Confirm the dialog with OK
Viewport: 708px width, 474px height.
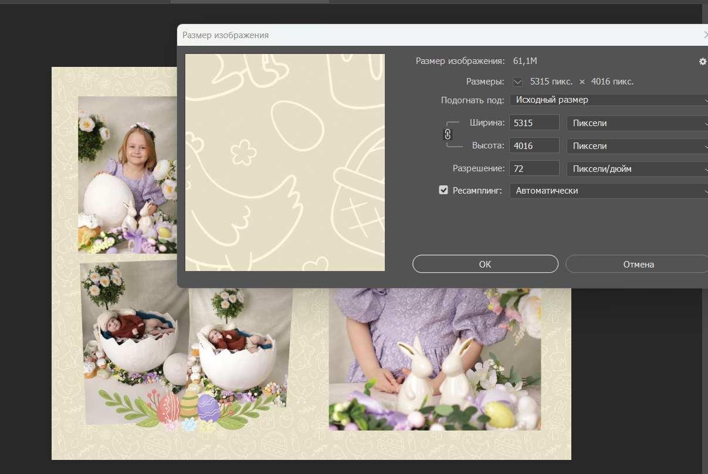485,264
